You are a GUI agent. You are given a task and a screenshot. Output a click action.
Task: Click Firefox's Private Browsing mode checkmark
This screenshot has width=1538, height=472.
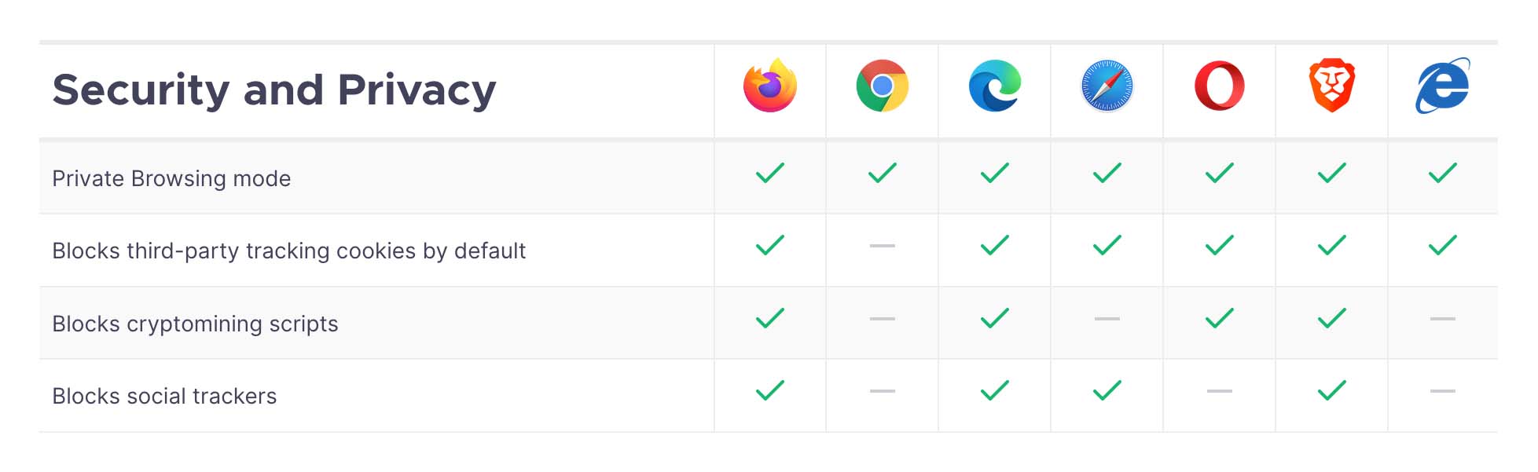click(770, 173)
